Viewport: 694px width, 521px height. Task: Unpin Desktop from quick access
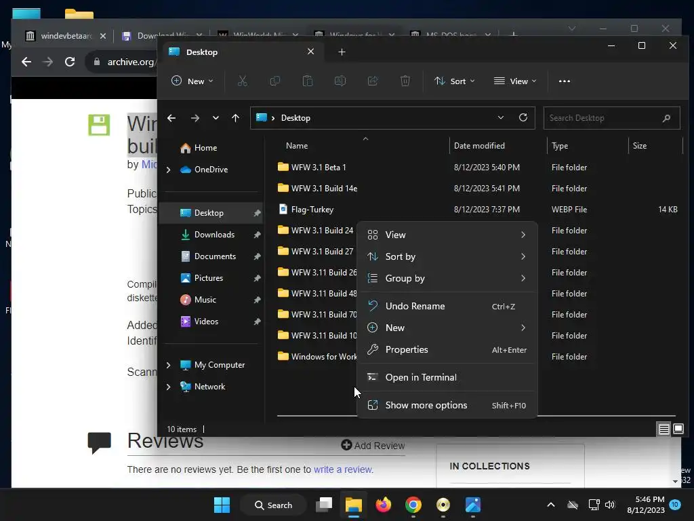[x=257, y=213]
